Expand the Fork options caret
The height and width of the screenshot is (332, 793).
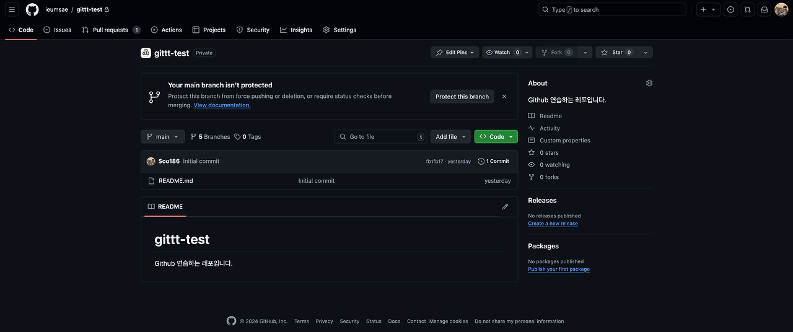point(585,53)
